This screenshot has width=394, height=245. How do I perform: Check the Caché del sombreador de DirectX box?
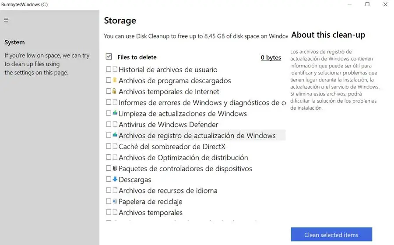109,146
